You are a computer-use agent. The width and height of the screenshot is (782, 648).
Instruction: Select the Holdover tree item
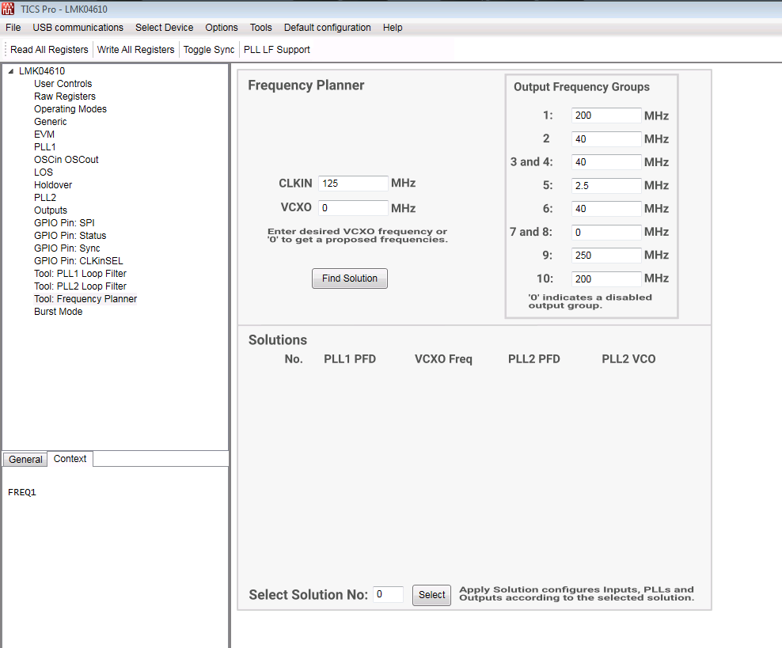point(53,185)
